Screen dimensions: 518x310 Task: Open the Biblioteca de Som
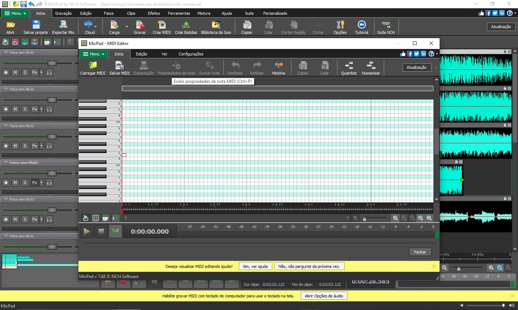[216, 27]
